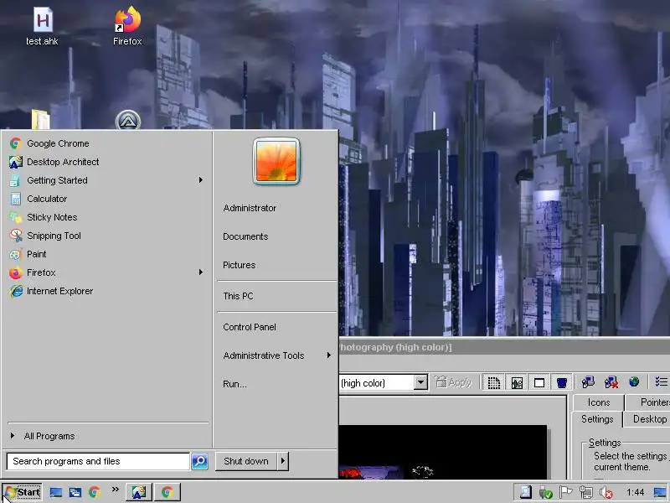Toggle blue bucket toolbar button
Screen dimensions: 670x503
[x=562, y=382]
